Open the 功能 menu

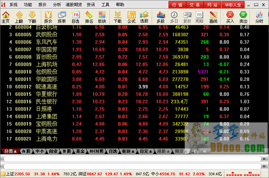coord(28,4)
